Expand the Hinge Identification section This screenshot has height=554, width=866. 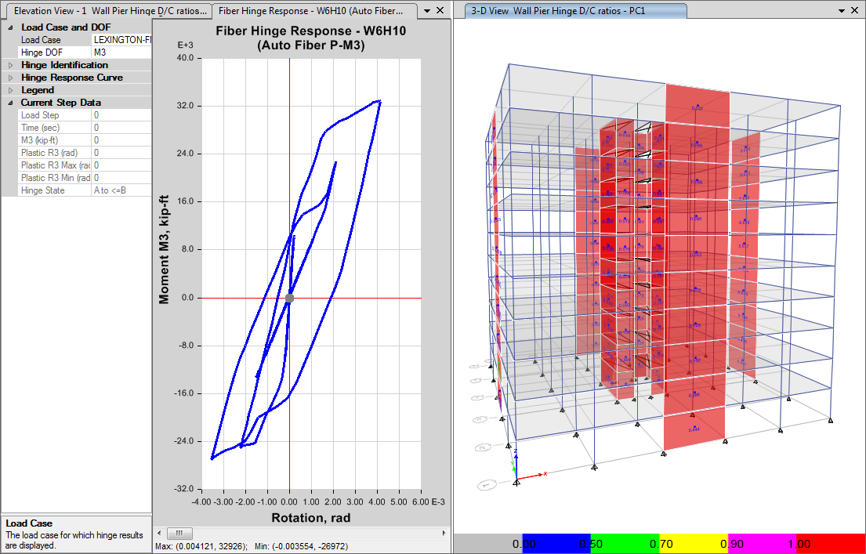(10, 65)
